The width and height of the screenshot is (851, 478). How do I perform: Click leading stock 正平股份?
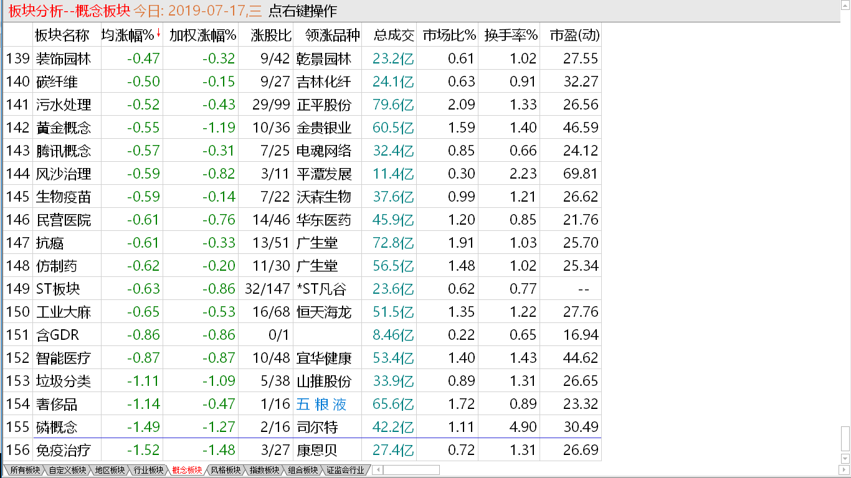pyautogui.click(x=324, y=105)
